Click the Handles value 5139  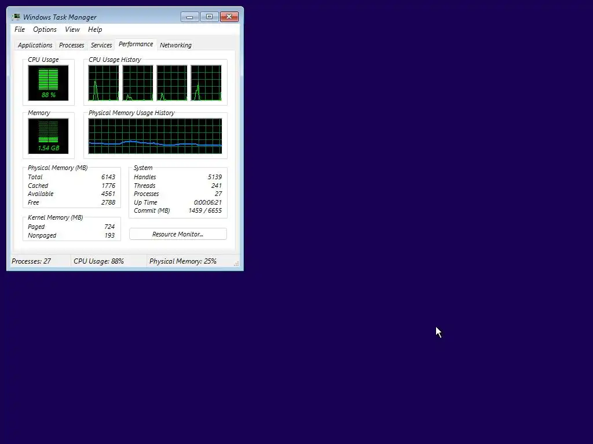(215, 177)
